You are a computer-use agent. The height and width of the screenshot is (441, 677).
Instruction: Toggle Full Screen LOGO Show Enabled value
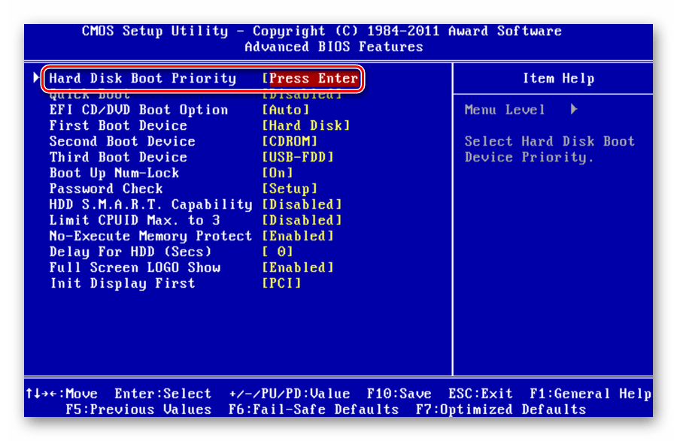(298, 267)
